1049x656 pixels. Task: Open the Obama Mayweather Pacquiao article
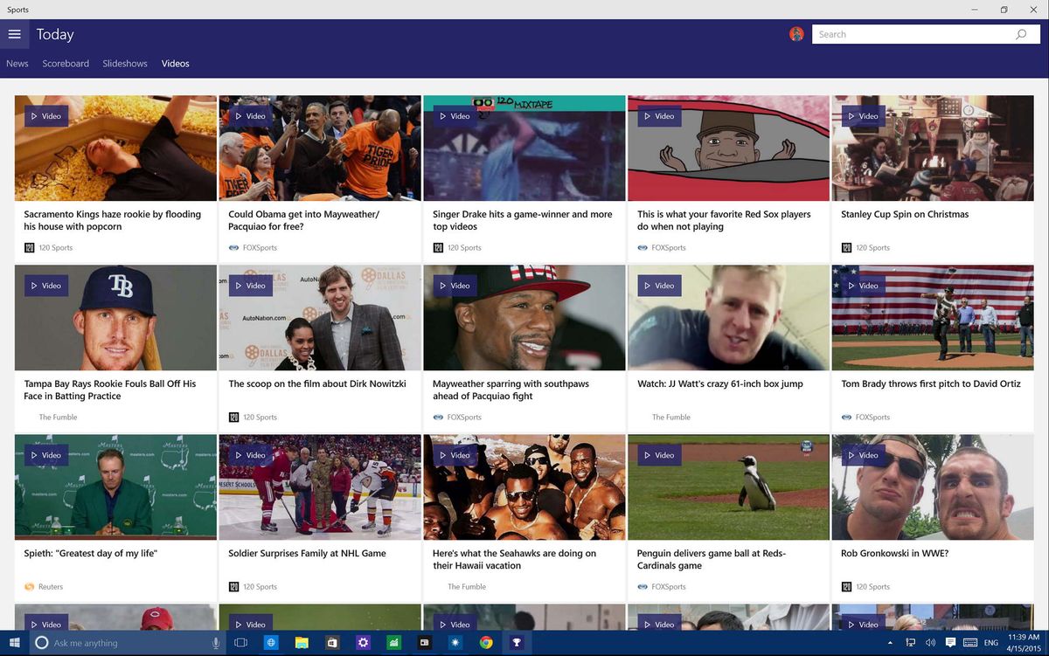click(x=320, y=147)
